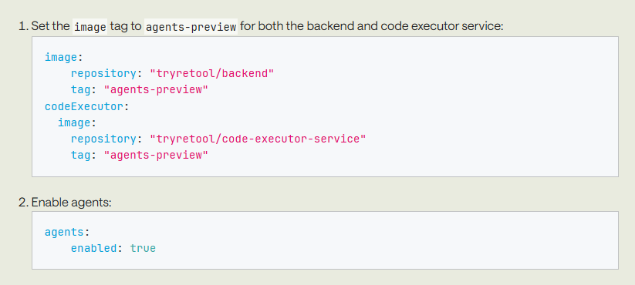Click the inline code word "image" in step one
Image resolution: width=635 pixels, height=285 pixels.
point(90,27)
